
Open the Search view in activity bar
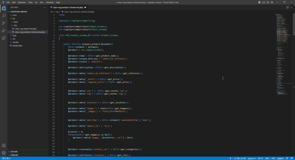pyautogui.click(x=3, y=16)
